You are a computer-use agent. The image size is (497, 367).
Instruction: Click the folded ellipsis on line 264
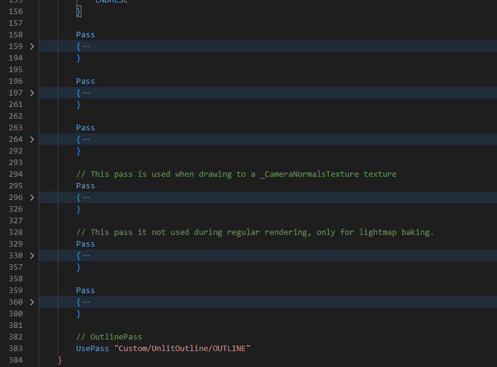point(86,139)
